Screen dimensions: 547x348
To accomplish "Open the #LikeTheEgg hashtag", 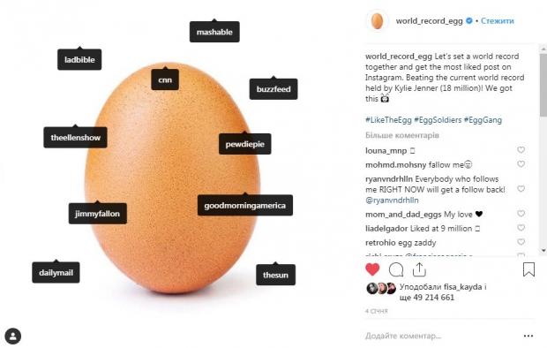I will pos(388,120).
